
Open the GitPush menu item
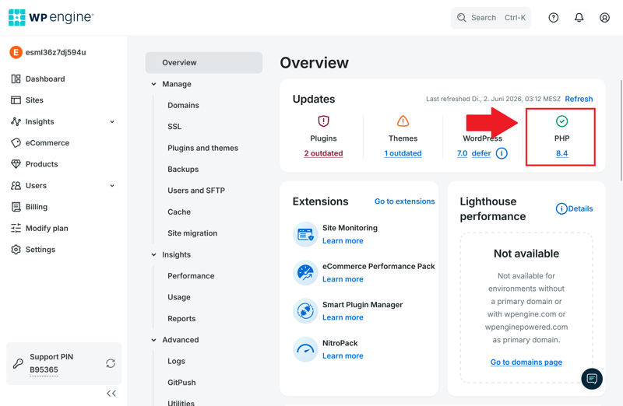(181, 383)
